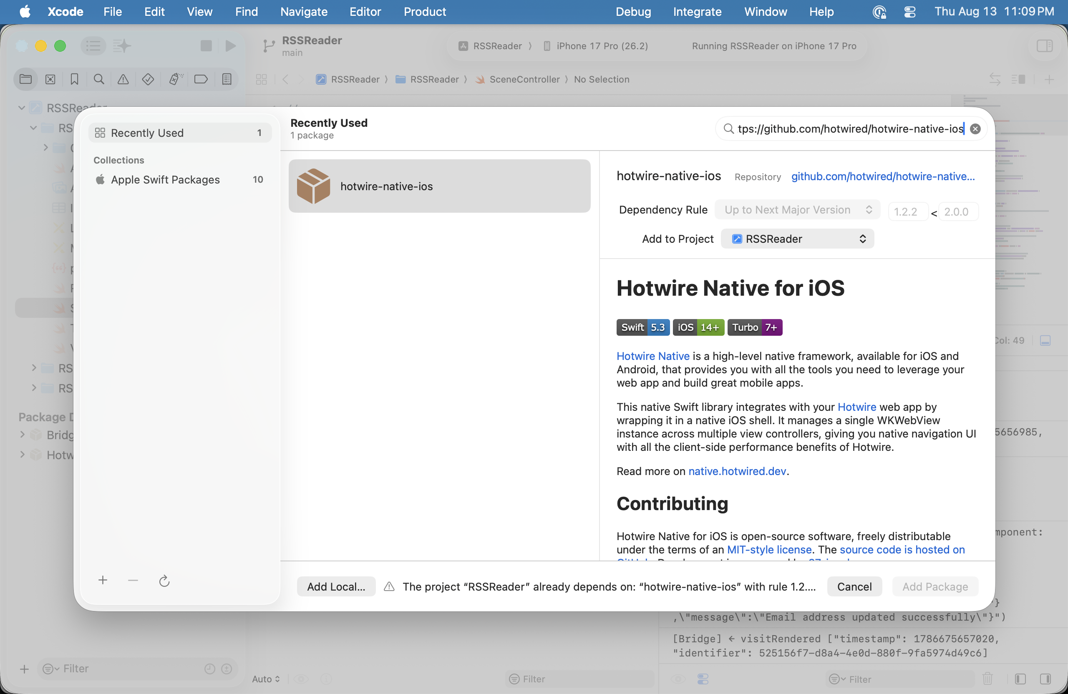Click the Add Local... button
The height and width of the screenshot is (694, 1068).
point(336,586)
